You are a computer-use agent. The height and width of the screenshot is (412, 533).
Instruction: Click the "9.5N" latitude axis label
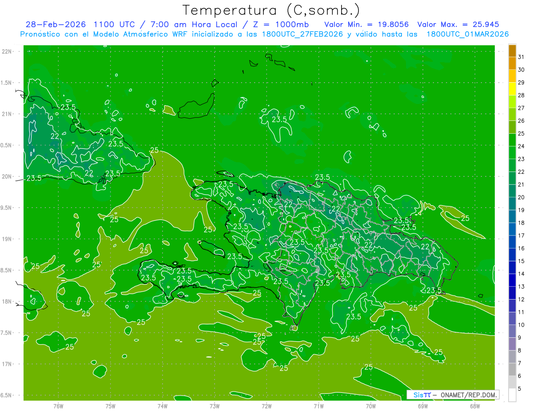point(6,208)
